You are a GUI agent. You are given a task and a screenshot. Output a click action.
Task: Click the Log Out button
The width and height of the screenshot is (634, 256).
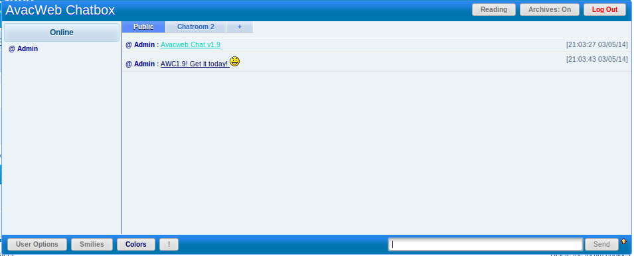click(605, 10)
